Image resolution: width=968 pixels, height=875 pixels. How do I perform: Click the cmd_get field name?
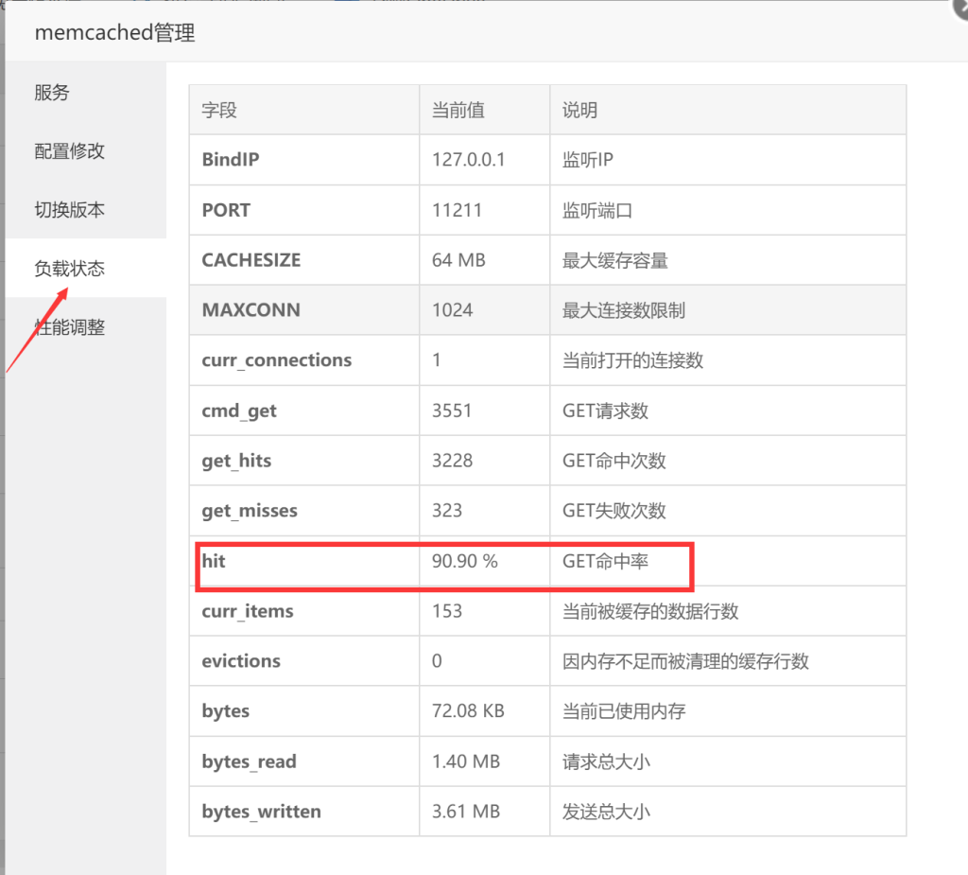(x=239, y=411)
